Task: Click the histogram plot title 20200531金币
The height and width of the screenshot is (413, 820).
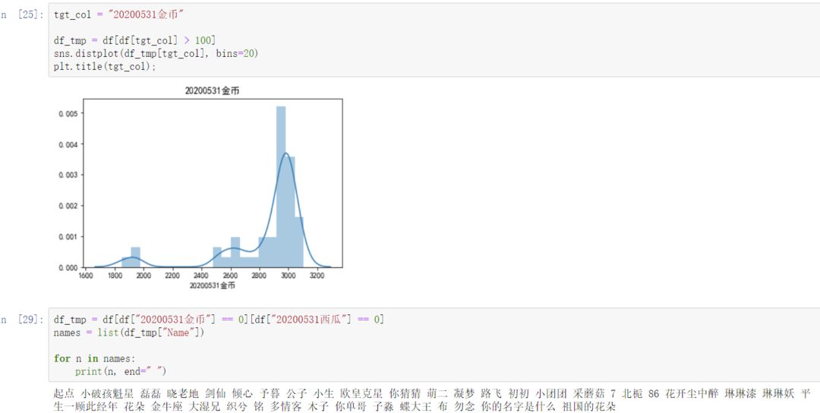Action: click(212, 91)
